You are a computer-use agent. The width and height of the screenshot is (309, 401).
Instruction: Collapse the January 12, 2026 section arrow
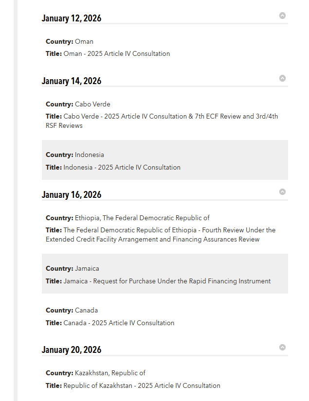tap(282, 16)
